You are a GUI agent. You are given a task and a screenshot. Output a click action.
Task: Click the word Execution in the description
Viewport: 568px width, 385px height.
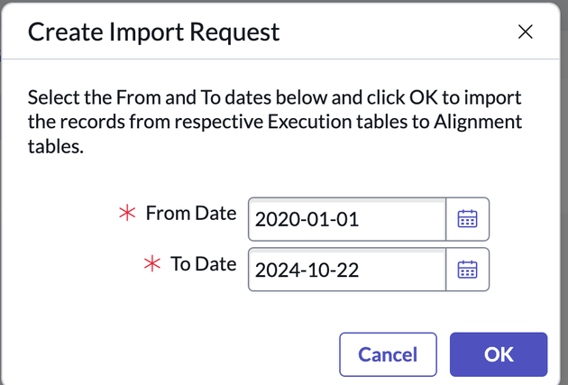coord(309,122)
